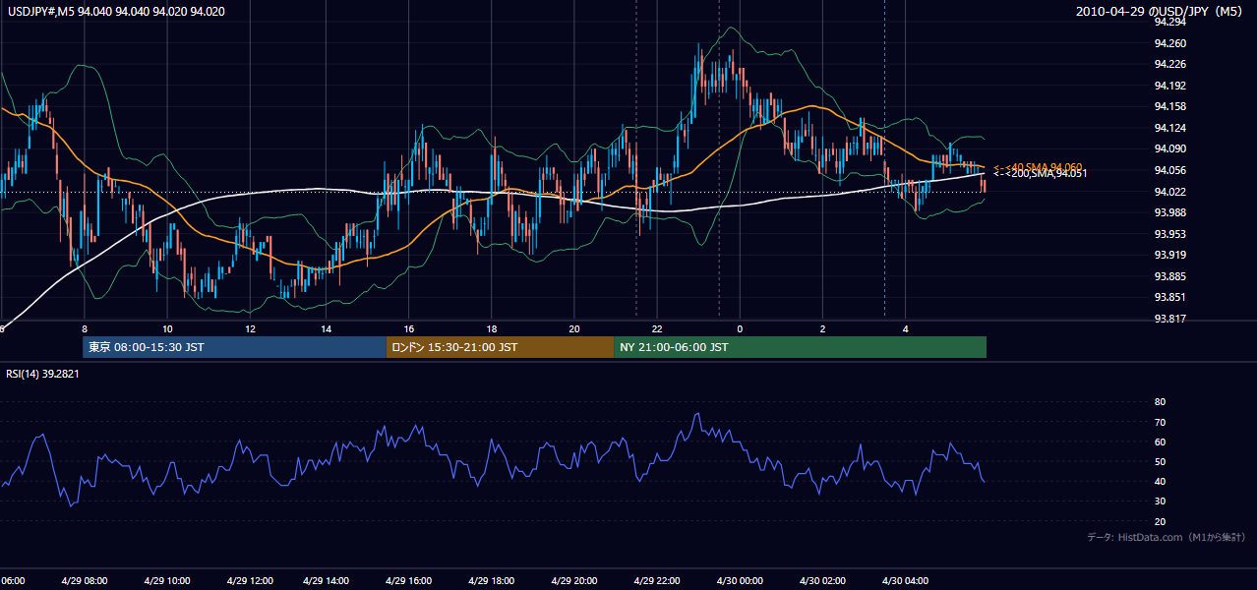1257x590 pixels.
Task: Click hour mark 8 under price chart
Action: [85, 328]
